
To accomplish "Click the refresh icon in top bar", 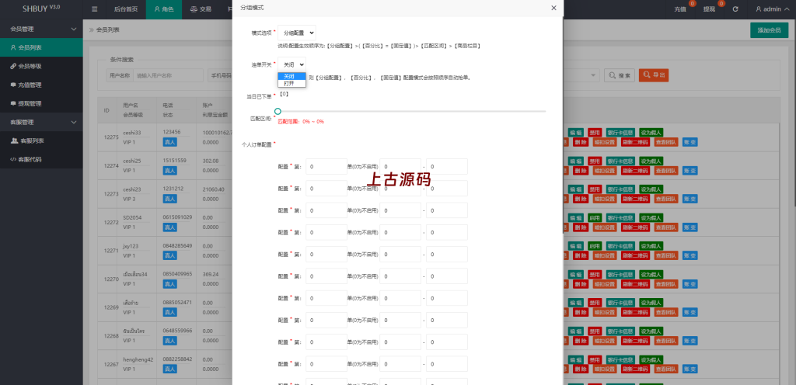I will [735, 9].
